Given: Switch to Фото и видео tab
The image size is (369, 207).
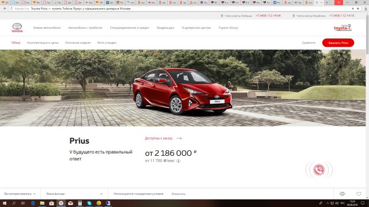Looking at the screenshot, I should [x=107, y=43].
